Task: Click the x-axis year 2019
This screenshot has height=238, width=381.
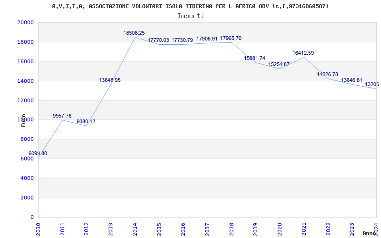Action: [255, 229]
